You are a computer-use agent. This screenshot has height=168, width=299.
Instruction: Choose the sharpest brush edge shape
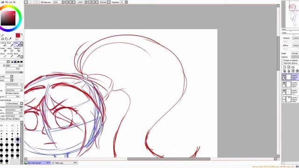tap(12, 62)
